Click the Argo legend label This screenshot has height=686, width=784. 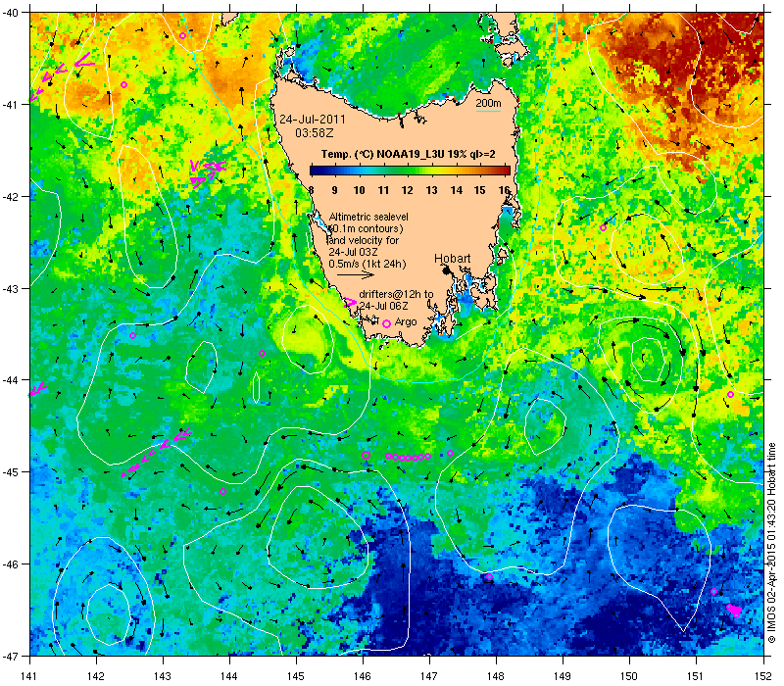406,322
